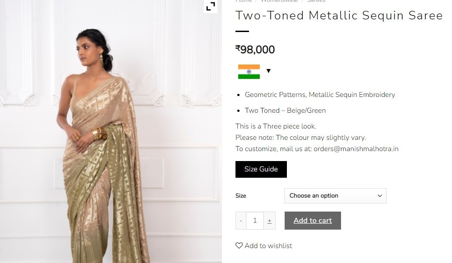Click the Geometric Patterns description bullet
Screen dimensions: 452x263
(319, 95)
